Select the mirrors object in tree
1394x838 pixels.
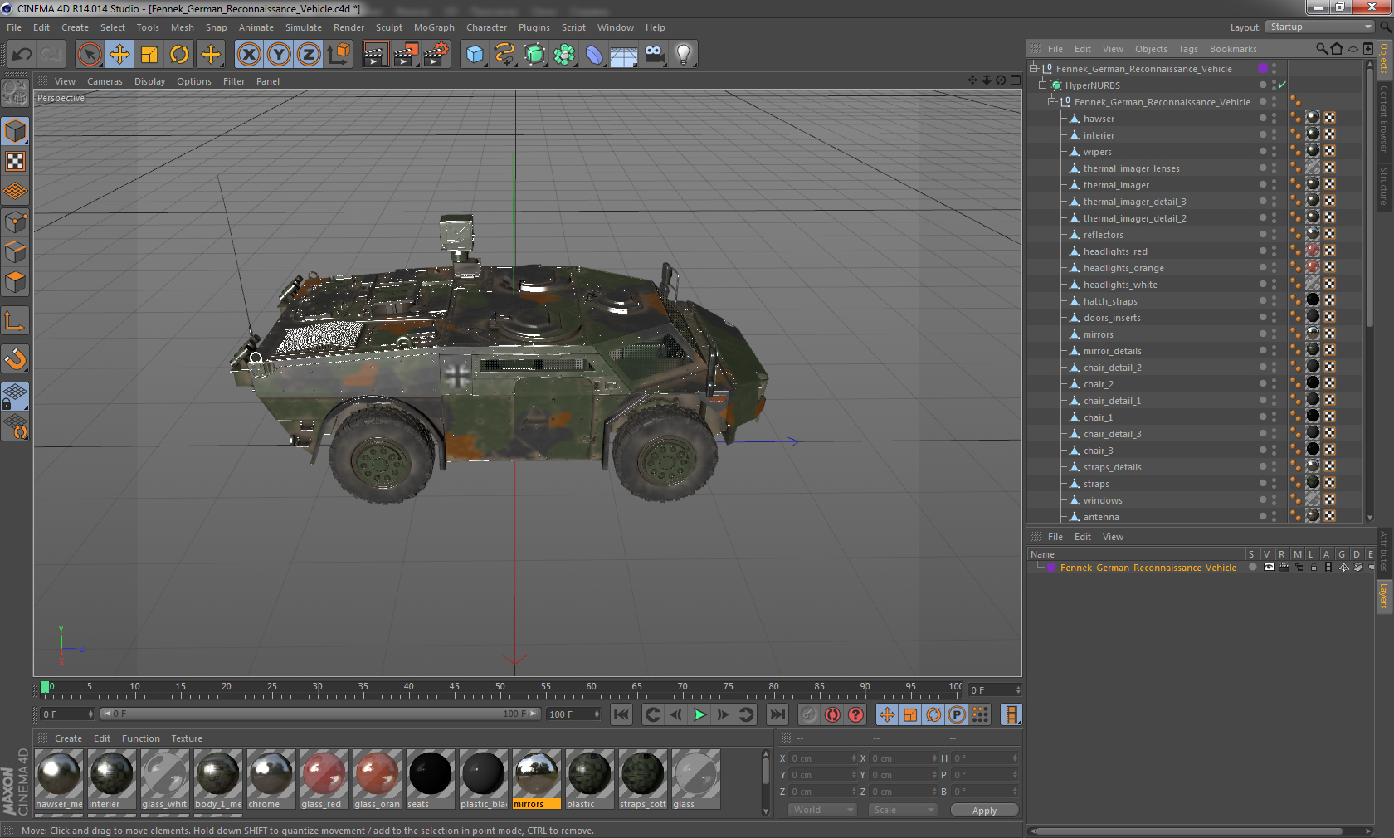(x=1098, y=334)
